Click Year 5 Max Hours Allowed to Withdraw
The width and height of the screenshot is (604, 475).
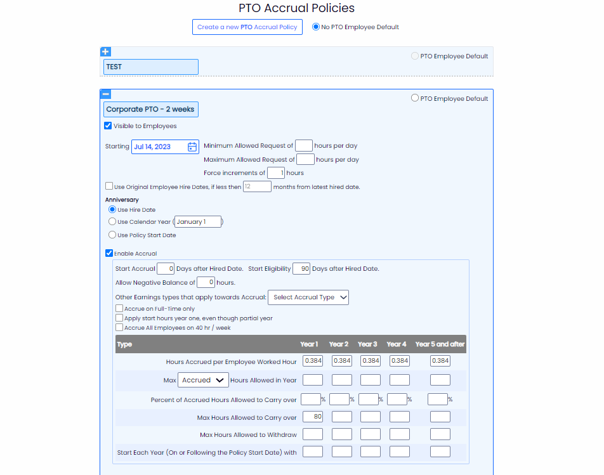440,434
